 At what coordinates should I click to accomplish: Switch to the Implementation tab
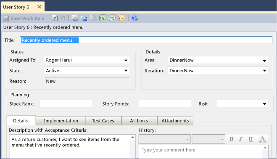point(61,121)
